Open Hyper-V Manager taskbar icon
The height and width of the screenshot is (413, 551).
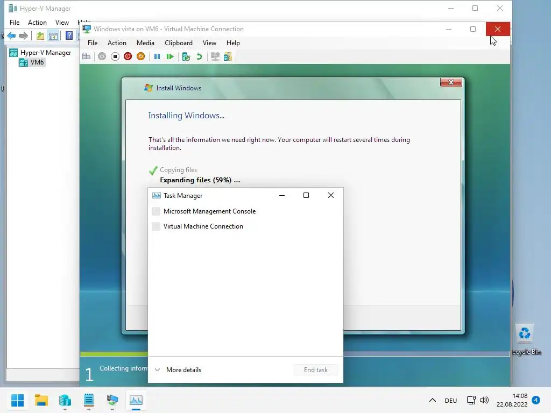coord(65,400)
